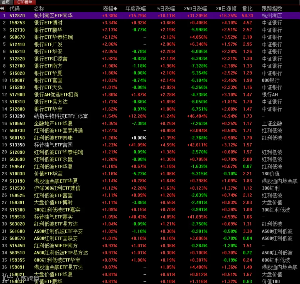This screenshot has height=284, width=300.
Task: Sort by 5日涨幅 column header
Action: point(166,9)
